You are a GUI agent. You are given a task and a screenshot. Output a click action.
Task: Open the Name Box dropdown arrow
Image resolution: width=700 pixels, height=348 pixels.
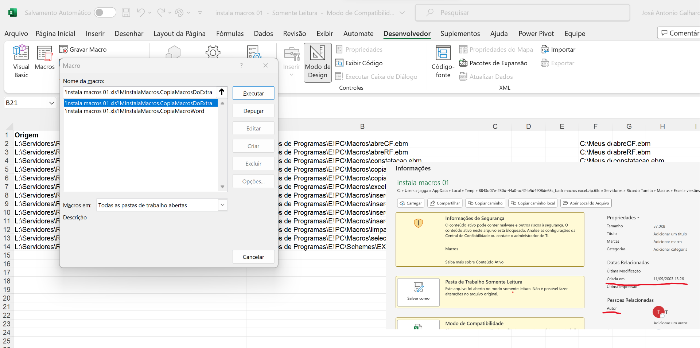coord(51,103)
